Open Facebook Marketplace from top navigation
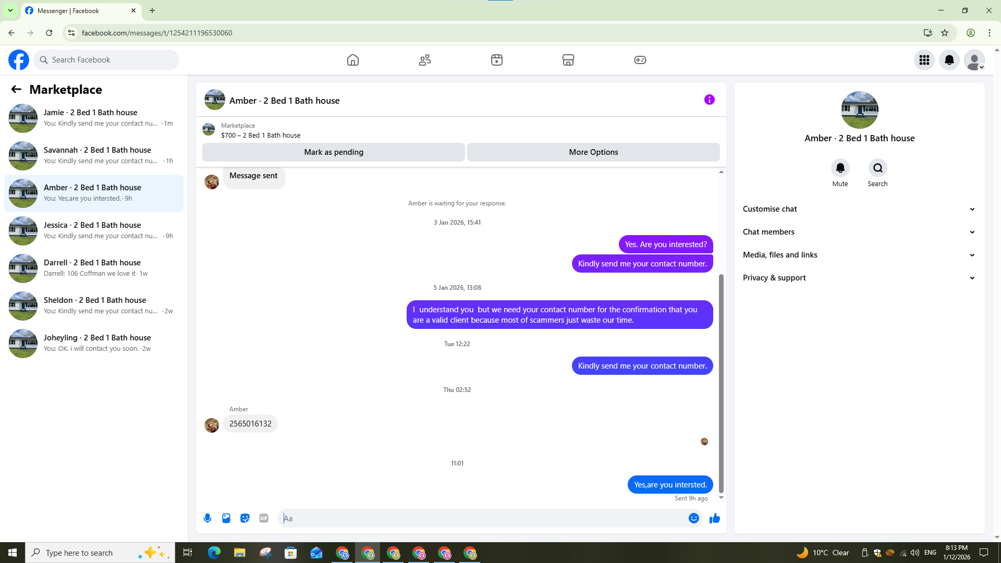This screenshot has height=563, width=1001. [x=568, y=60]
